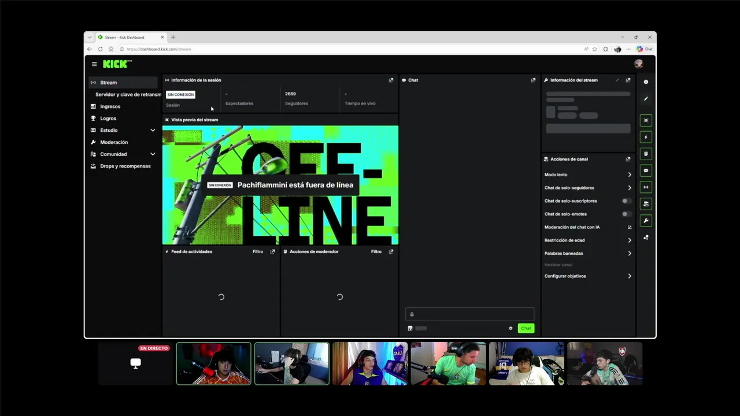The height and width of the screenshot is (416, 740).
Task: Click the browser address bar URL
Action: coord(158,49)
